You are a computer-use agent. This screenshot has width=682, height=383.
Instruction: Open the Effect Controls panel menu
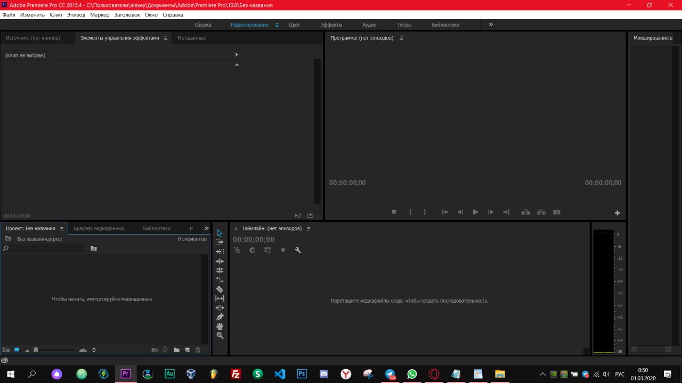[x=165, y=38]
